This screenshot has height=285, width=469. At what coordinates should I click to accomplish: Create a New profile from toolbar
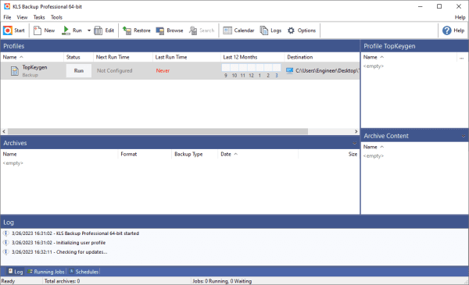click(x=44, y=30)
